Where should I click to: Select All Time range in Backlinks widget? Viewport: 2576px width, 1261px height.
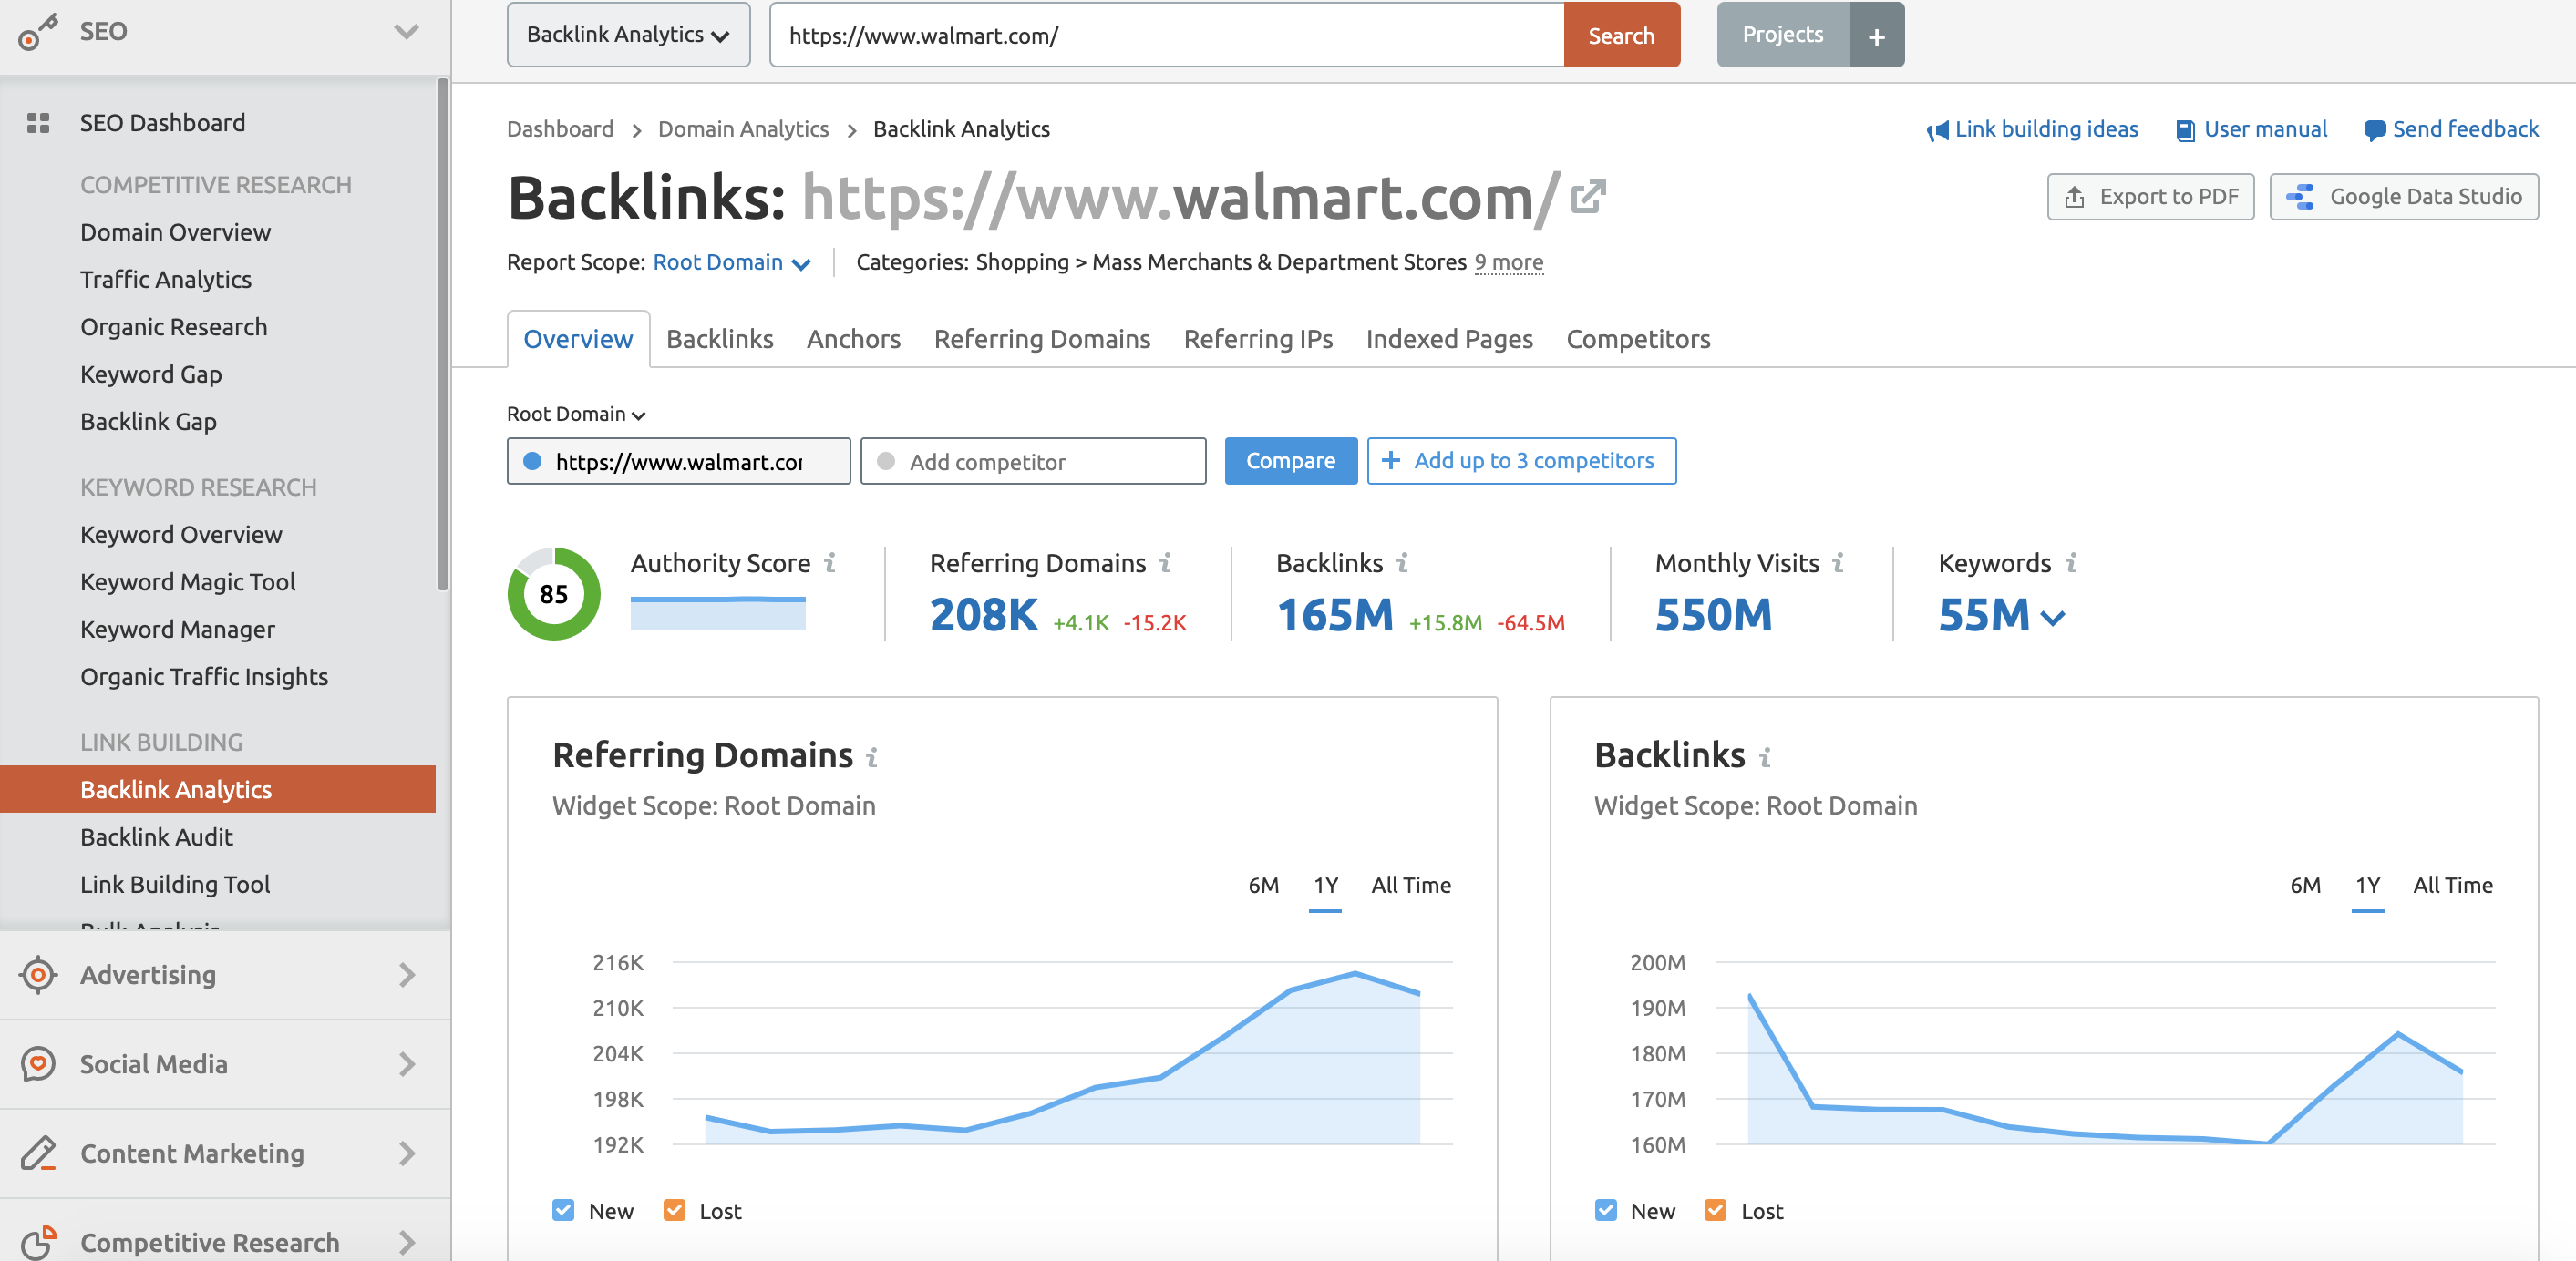click(x=2452, y=886)
